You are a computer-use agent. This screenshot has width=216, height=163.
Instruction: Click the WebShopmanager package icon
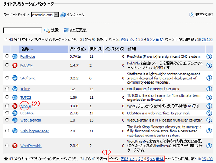[15, 131]
